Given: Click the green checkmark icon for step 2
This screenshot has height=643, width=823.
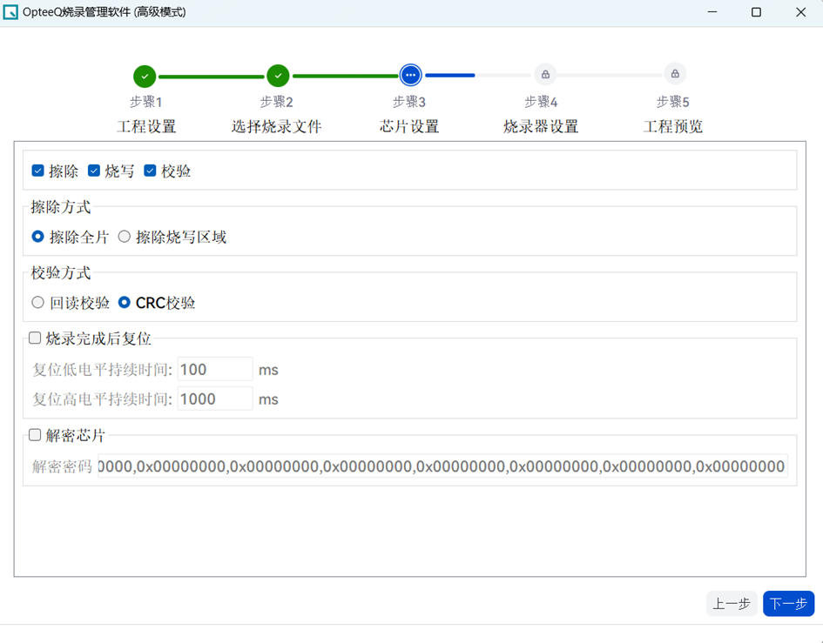Looking at the screenshot, I should pyautogui.click(x=278, y=76).
